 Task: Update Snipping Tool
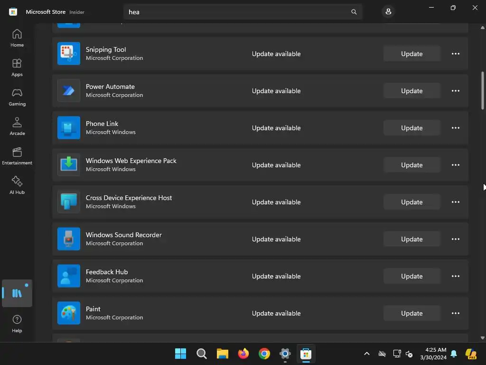[x=411, y=54]
